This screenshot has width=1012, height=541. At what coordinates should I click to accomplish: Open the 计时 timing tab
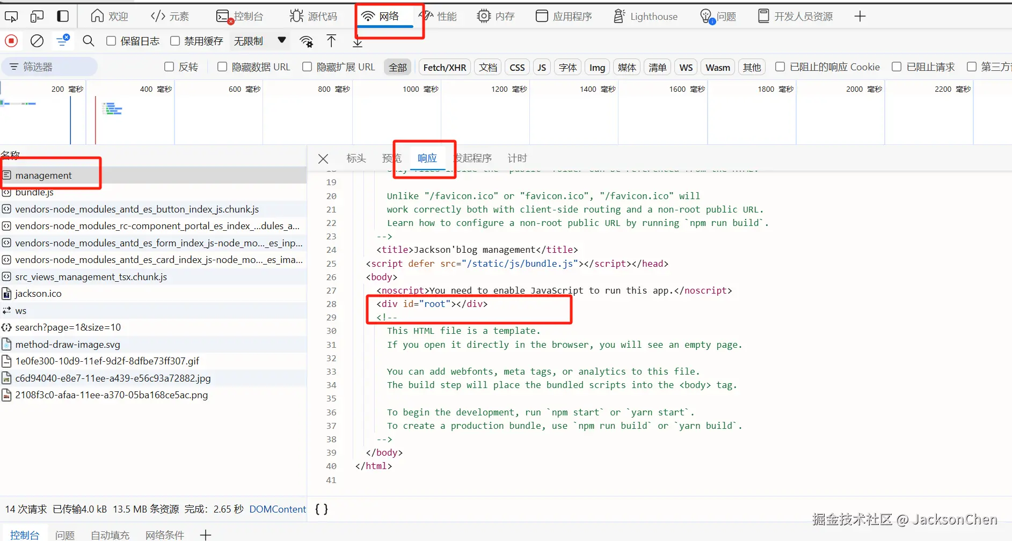pos(517,158)
